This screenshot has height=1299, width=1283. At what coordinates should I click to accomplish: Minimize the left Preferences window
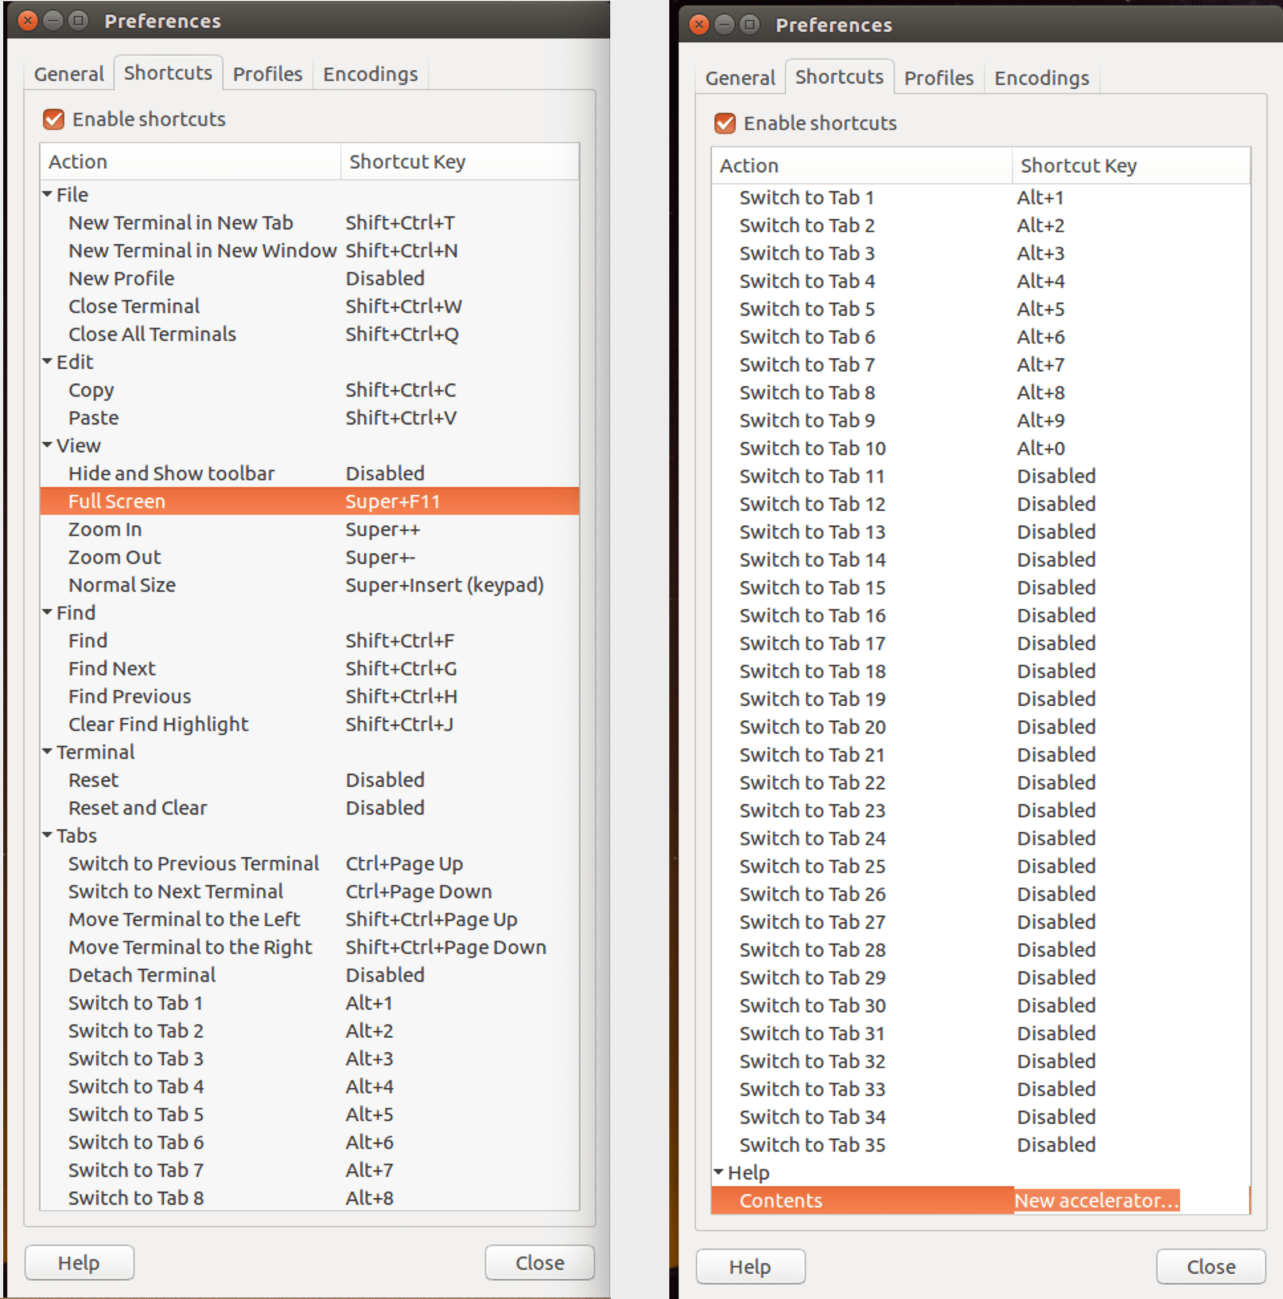pos(53,21)
